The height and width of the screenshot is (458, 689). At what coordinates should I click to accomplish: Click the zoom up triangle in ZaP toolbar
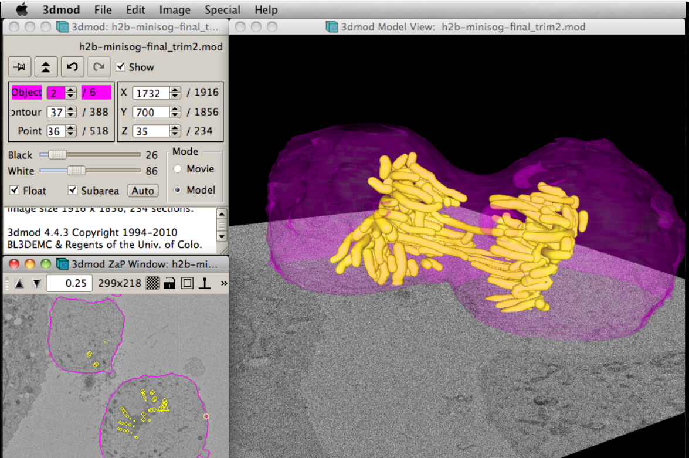coord(19,284)
